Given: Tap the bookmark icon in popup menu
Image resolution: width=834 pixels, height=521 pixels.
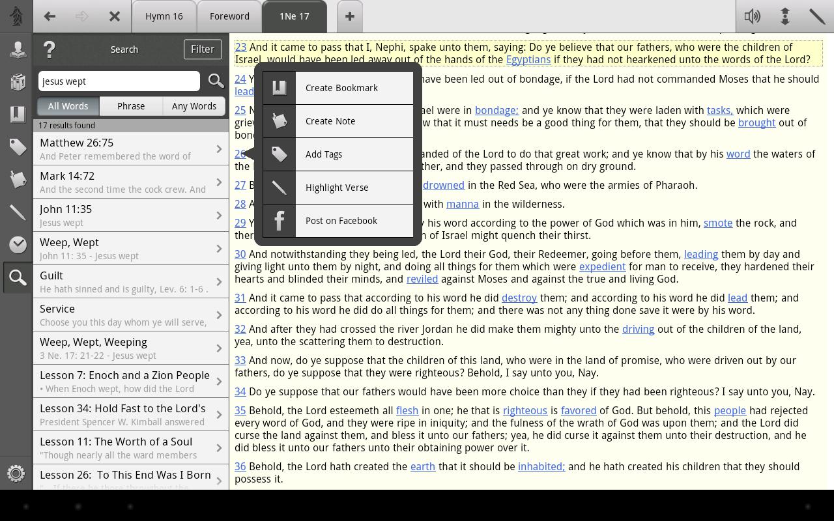Looking at the screenshot, I should coord(280,88).
